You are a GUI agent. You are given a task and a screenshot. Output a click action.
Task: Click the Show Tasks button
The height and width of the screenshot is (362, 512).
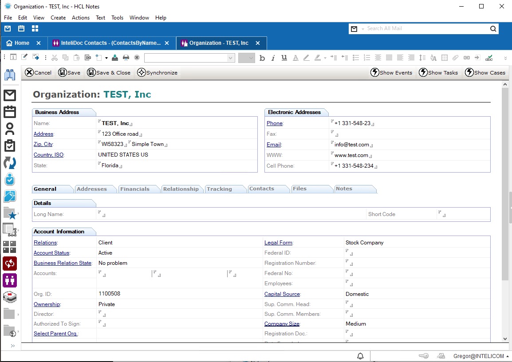438,72
